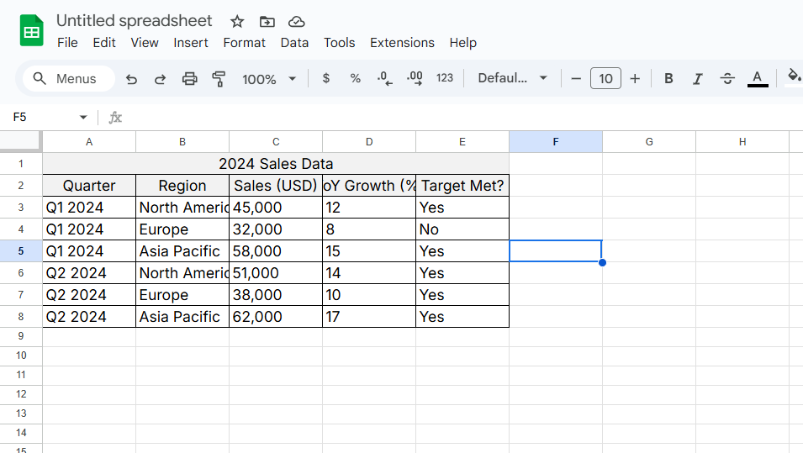The width and height of the screenshot is (803, 453).
Task: Toggle italic formatting
Action: 697,78
